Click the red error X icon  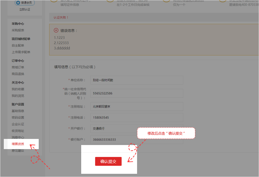pyautogui.click(x=56, y=30)
